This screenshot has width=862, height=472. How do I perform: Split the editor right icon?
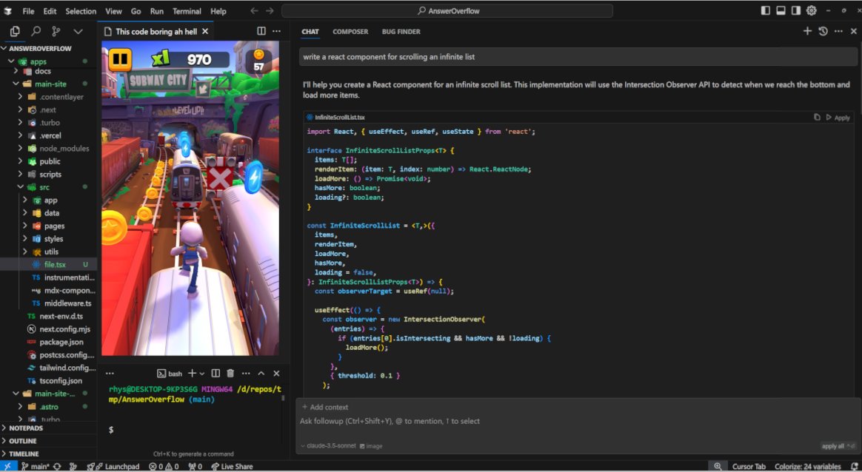pyautogui.click(x=261, y=31)
